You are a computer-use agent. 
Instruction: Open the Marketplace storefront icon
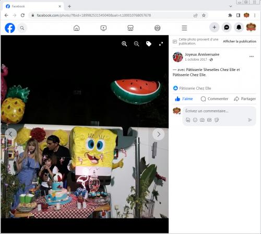(x=130, y=28)
